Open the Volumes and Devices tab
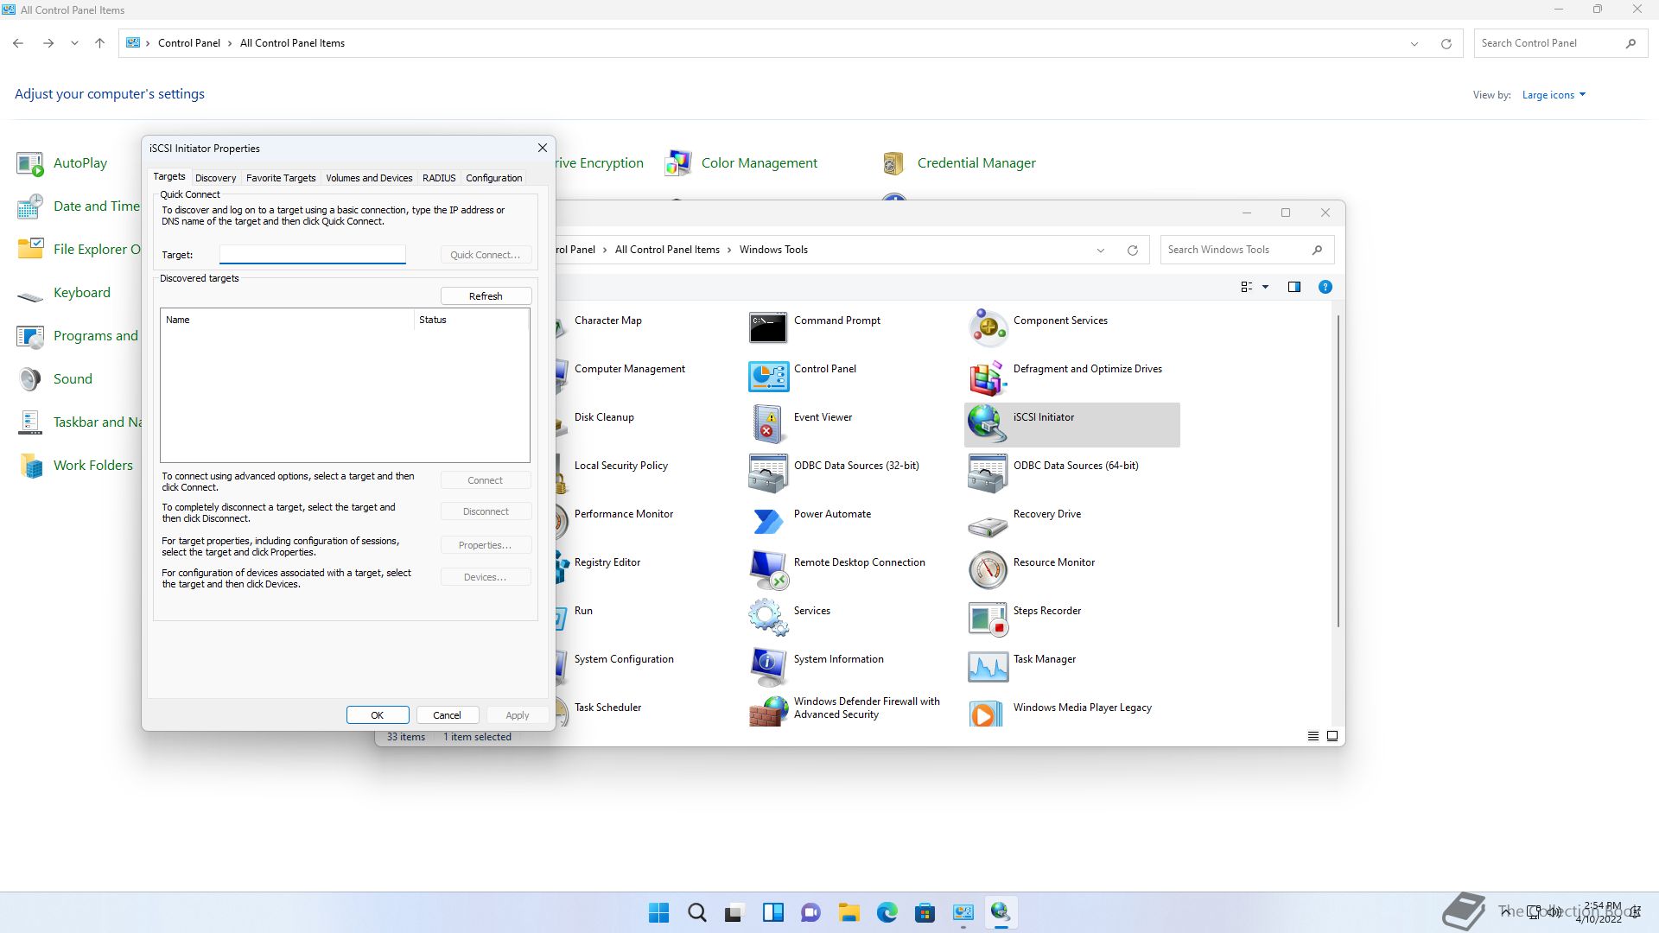 click(x=369, y=178)
